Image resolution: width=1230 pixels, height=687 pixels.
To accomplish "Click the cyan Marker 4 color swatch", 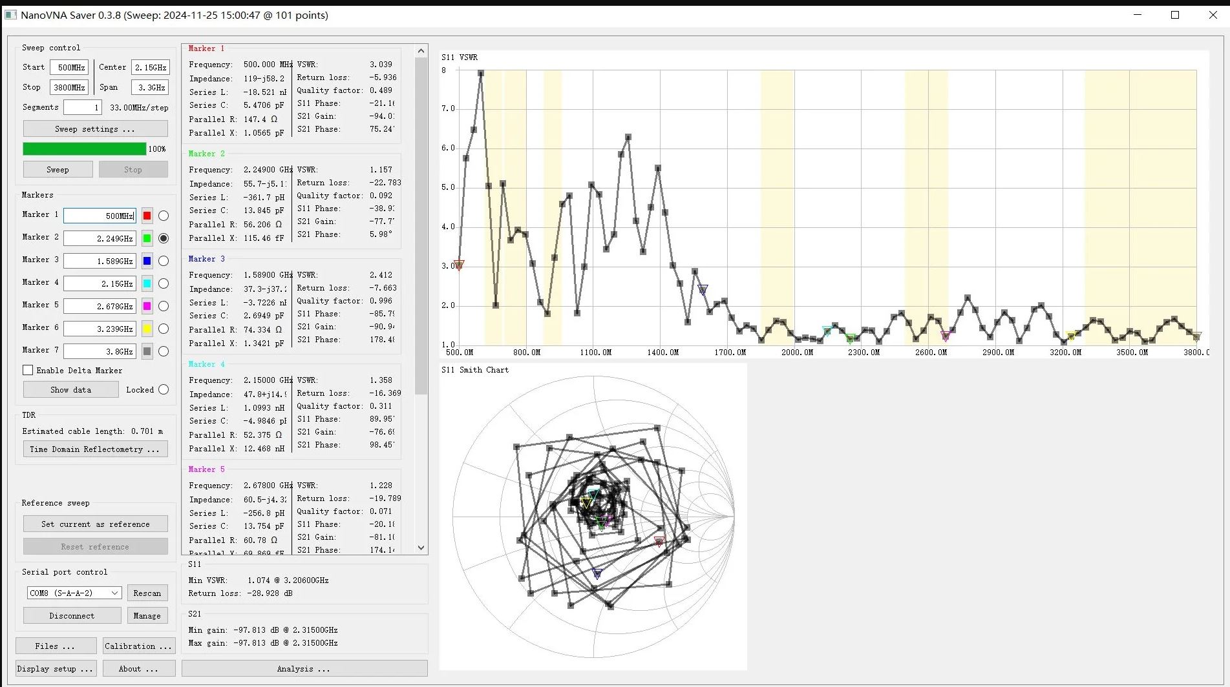I will click(147, 283).
